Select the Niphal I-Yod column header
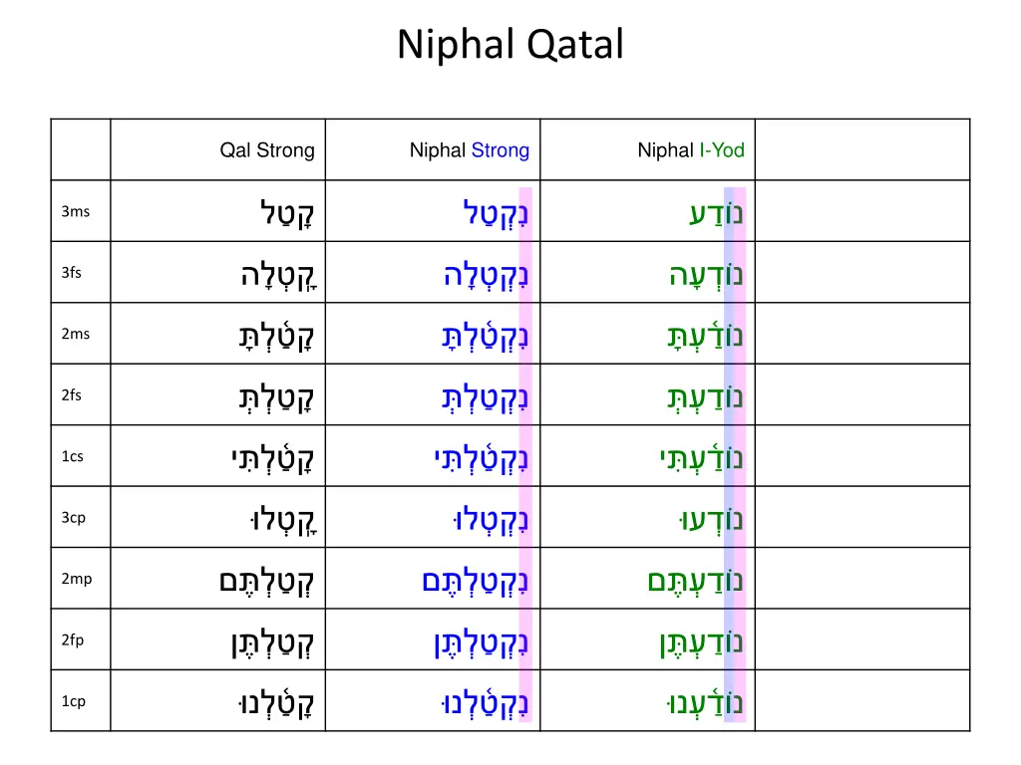 point(691,150)
